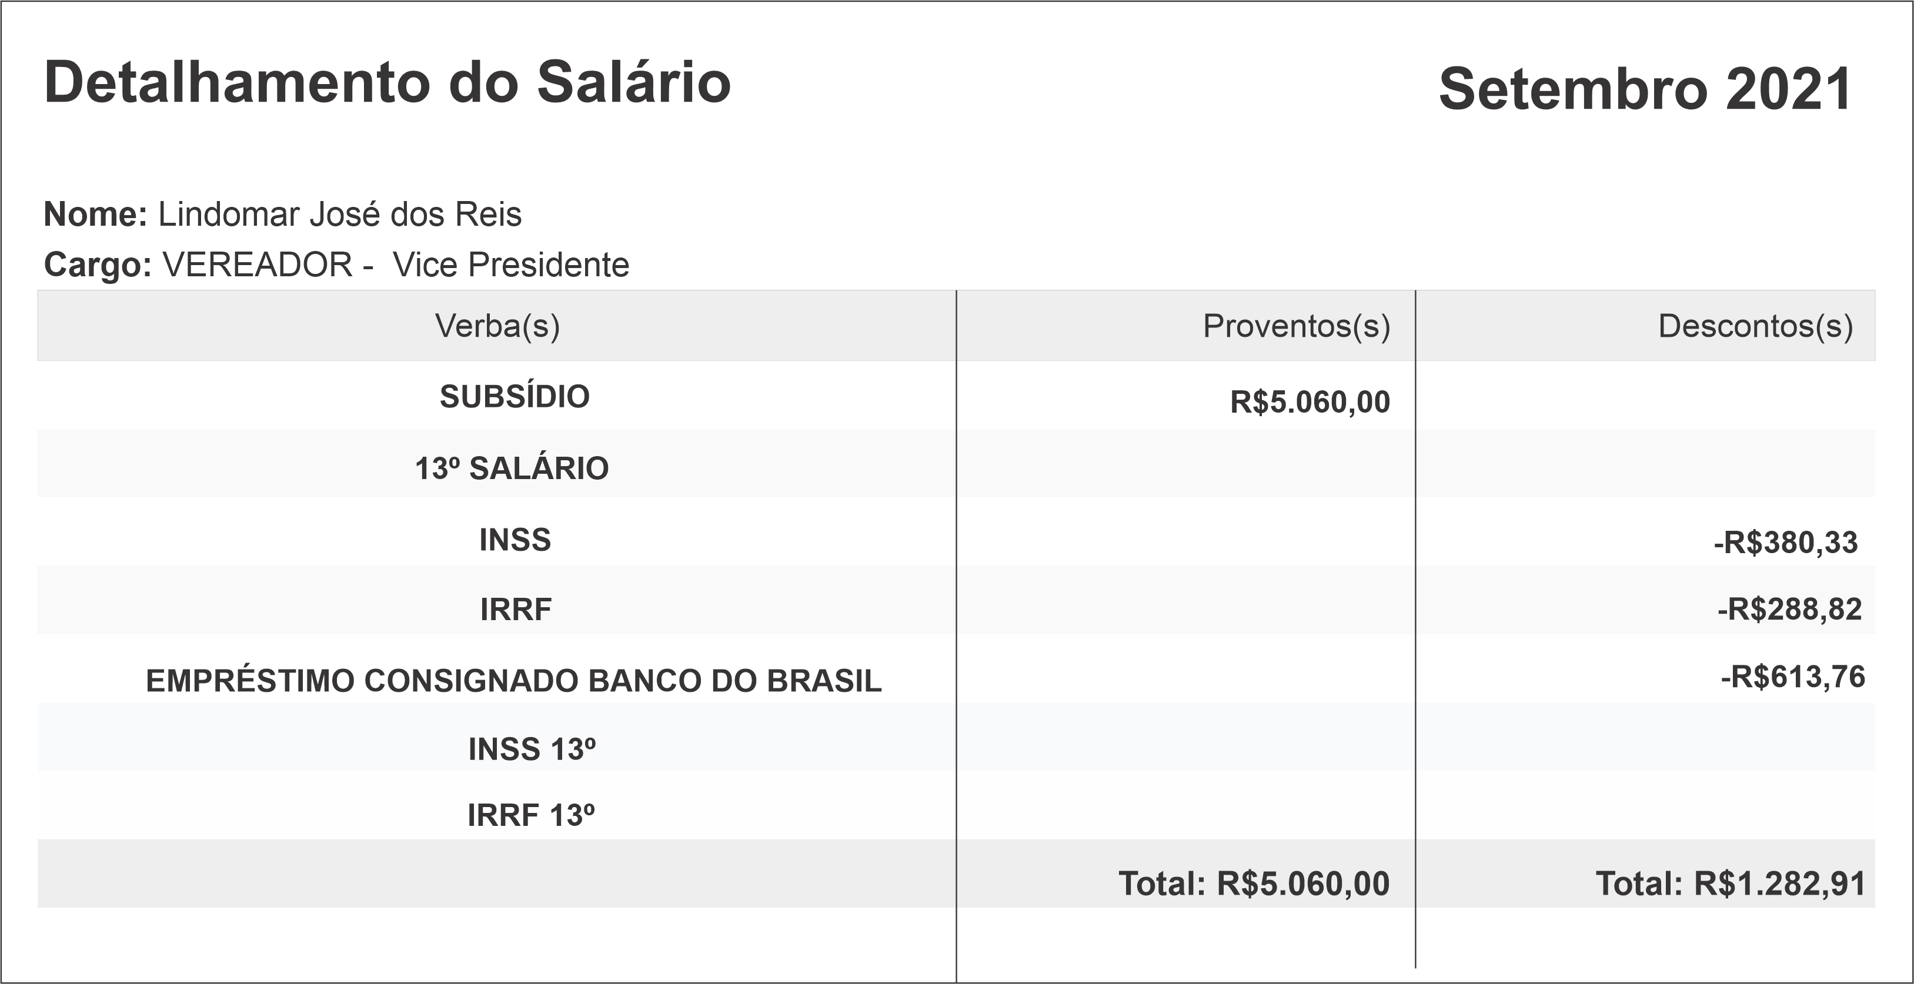Click the -R$613,76 loan discount
The height and width of the screenshot is (984, 1914).
coord(1792,677)
